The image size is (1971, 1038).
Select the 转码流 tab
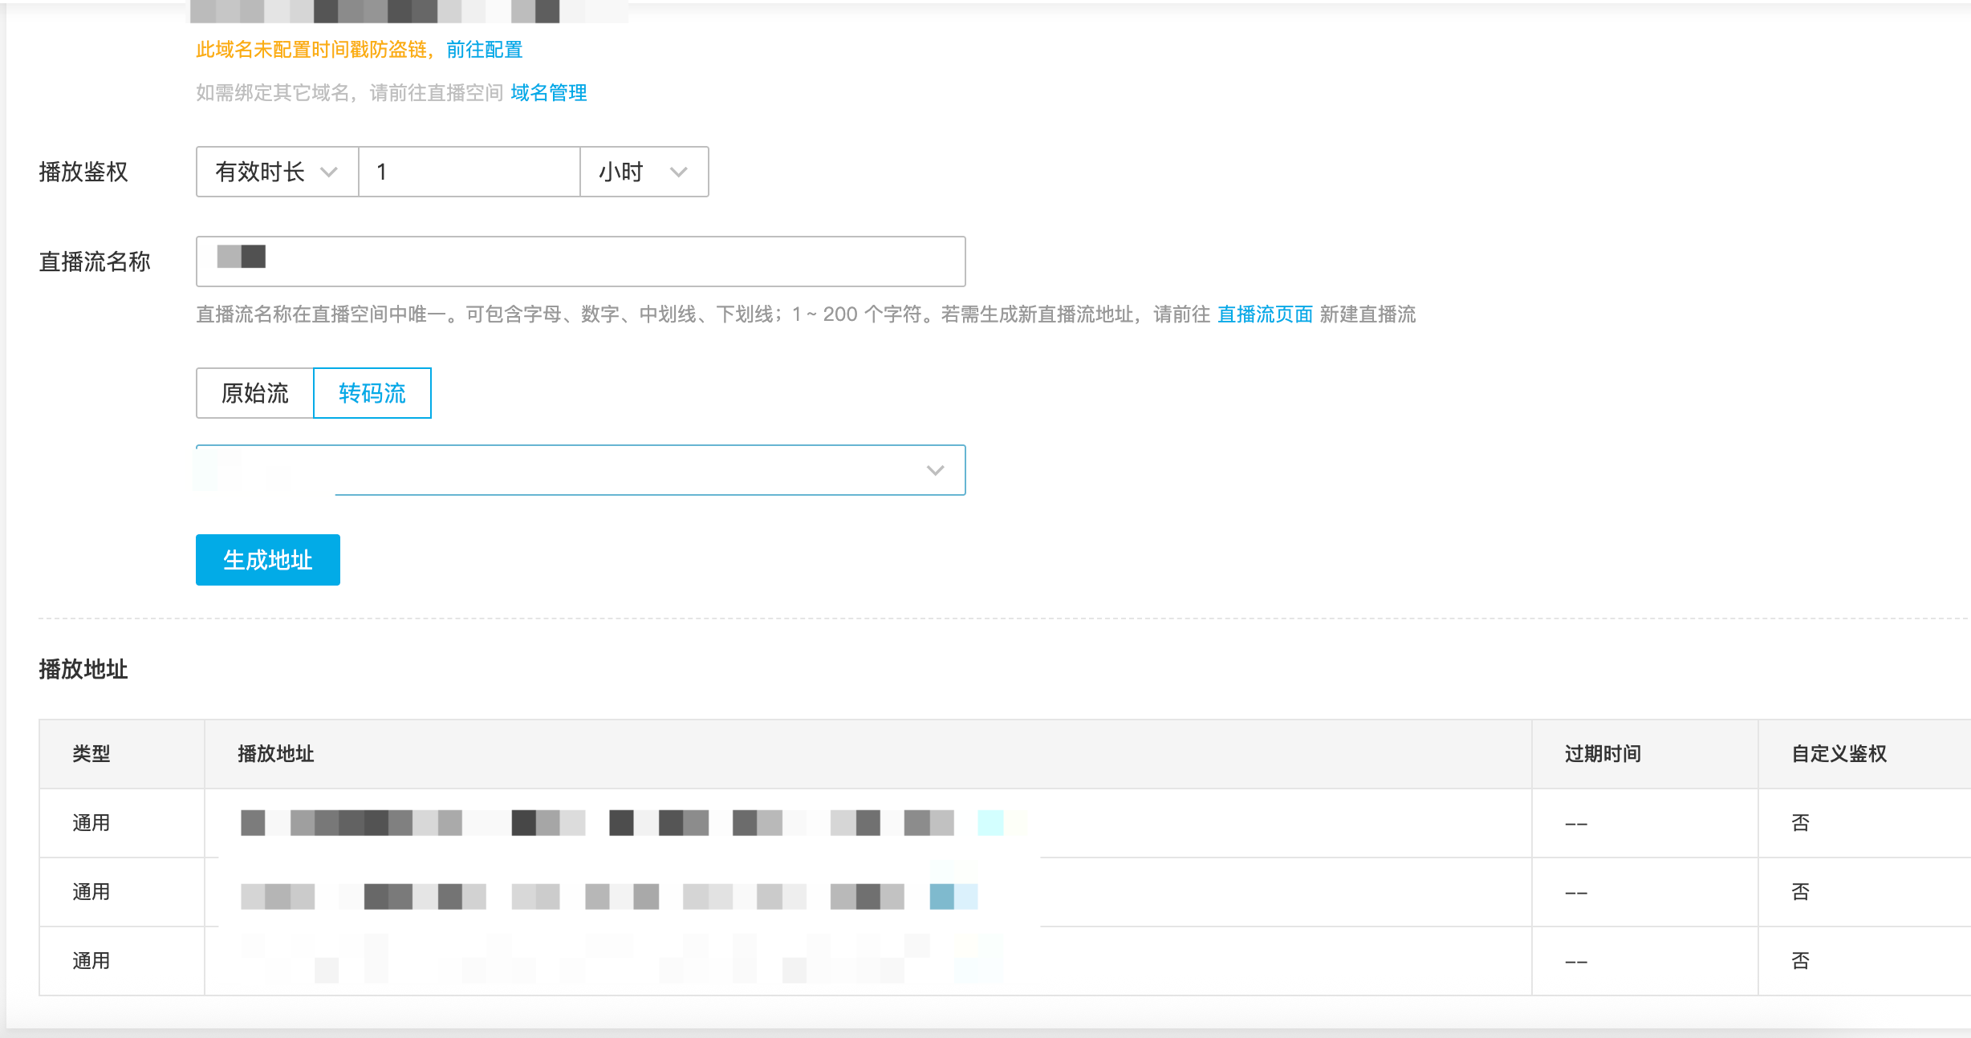(x=372, y=393)
